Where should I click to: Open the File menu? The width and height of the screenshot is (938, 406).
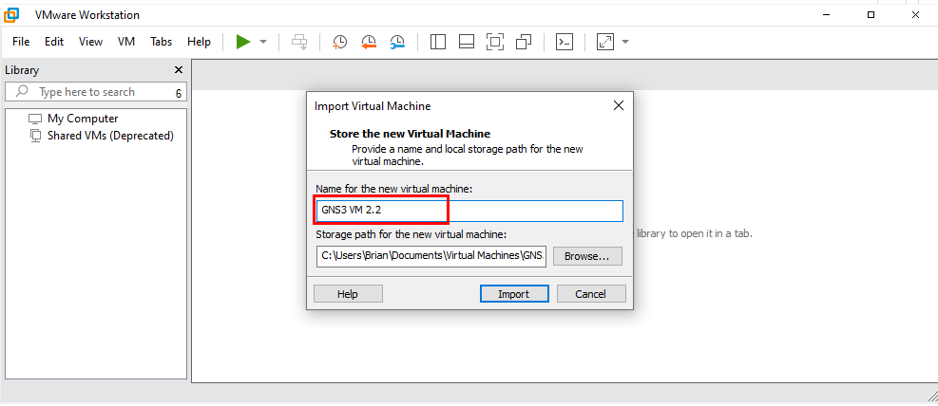(x=21, y=42)
